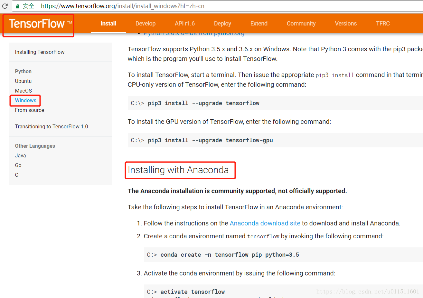The image size is (423, 298).
Task: Select MacOS in the sidebar
Action: click(23, 91)
